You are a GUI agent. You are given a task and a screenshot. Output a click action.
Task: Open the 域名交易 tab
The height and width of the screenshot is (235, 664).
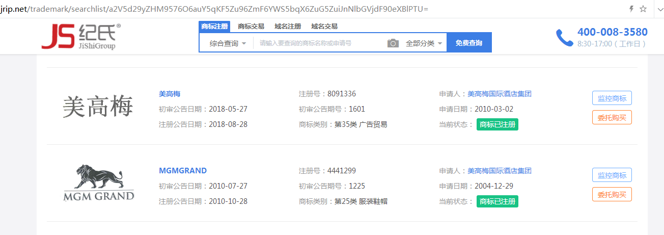324,27
